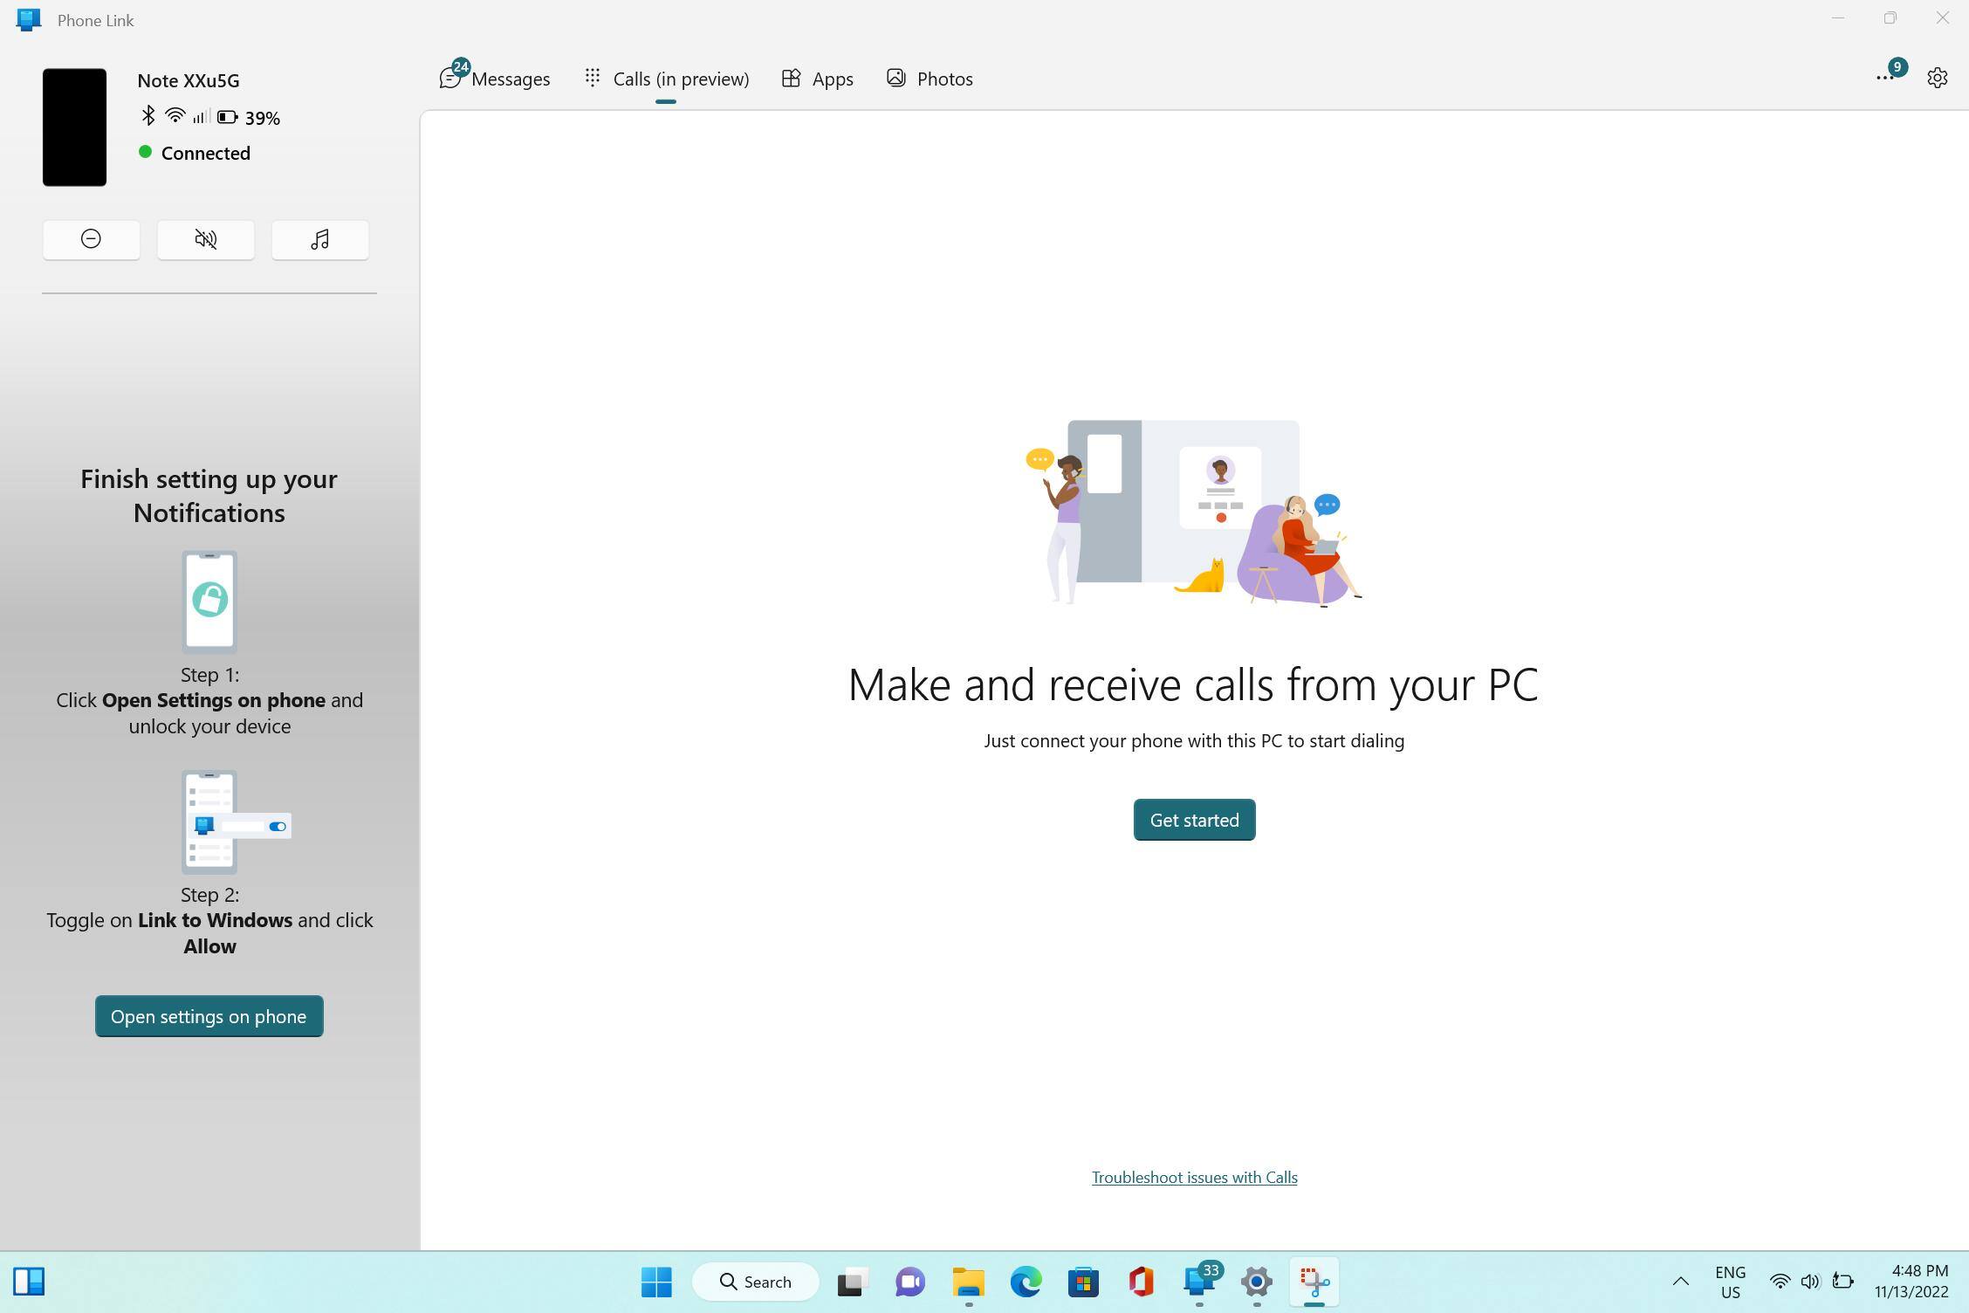1969x1313 pixels.
Task: Open Troubleshoot issues with Calls link
Action: click(x=1193, y=1177)
